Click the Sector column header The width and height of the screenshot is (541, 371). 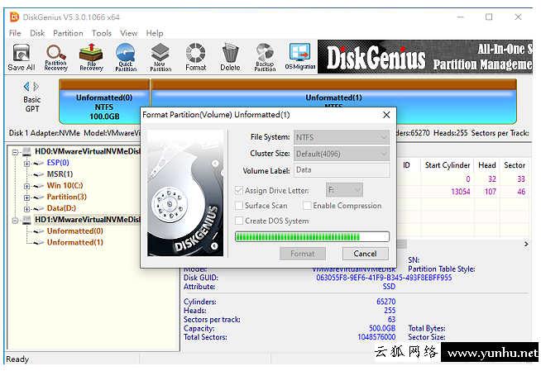[x=515, y=165]
